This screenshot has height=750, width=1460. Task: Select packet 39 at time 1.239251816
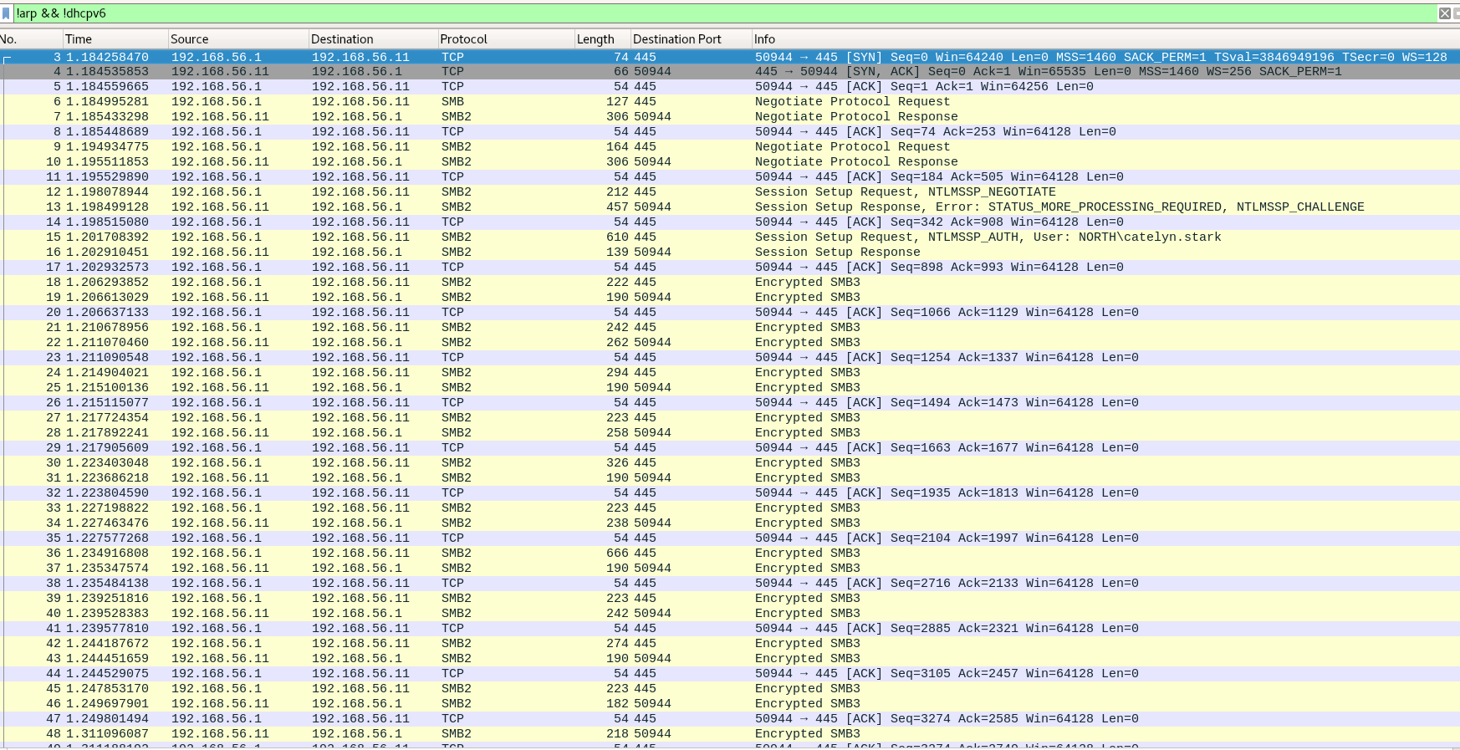coord(730,599)
